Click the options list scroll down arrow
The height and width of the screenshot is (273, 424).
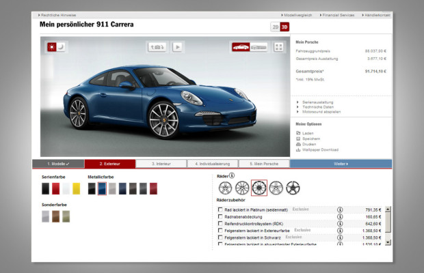pos(388,242)
